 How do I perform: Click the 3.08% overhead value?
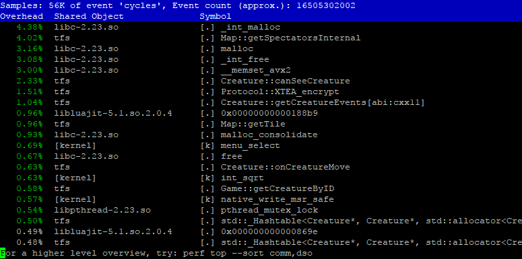(30, 59)
